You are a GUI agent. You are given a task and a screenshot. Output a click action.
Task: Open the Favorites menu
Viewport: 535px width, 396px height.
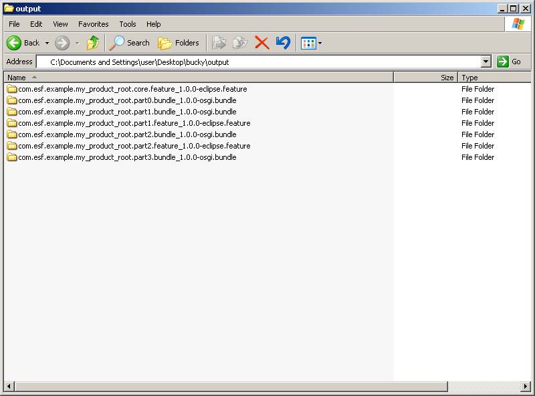94,24
